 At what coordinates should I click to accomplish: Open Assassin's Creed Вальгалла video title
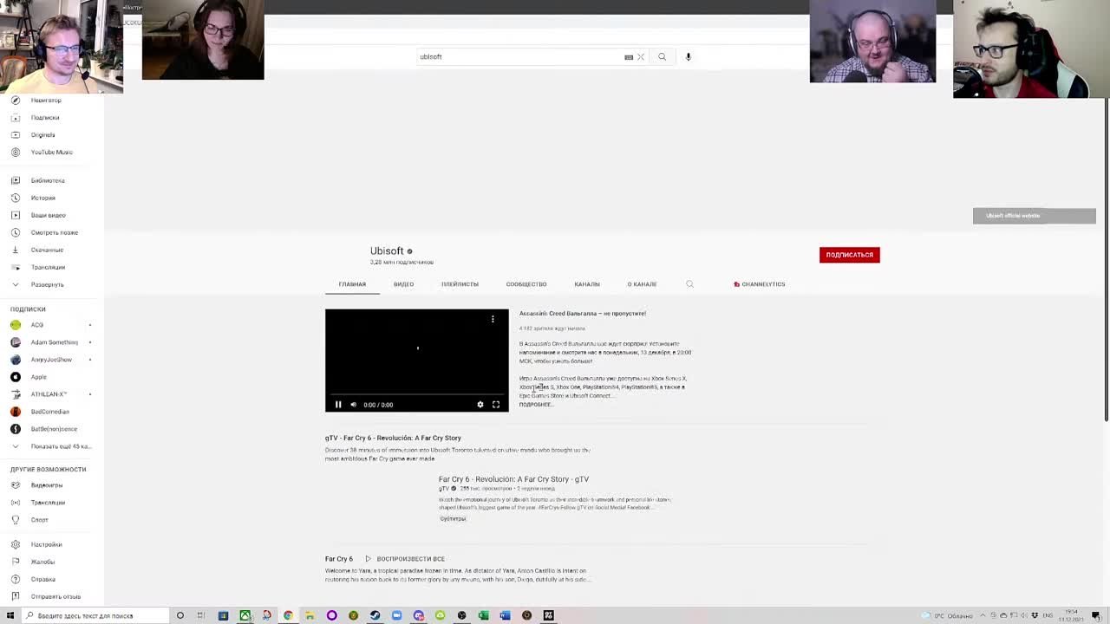(x=583, y=314)
